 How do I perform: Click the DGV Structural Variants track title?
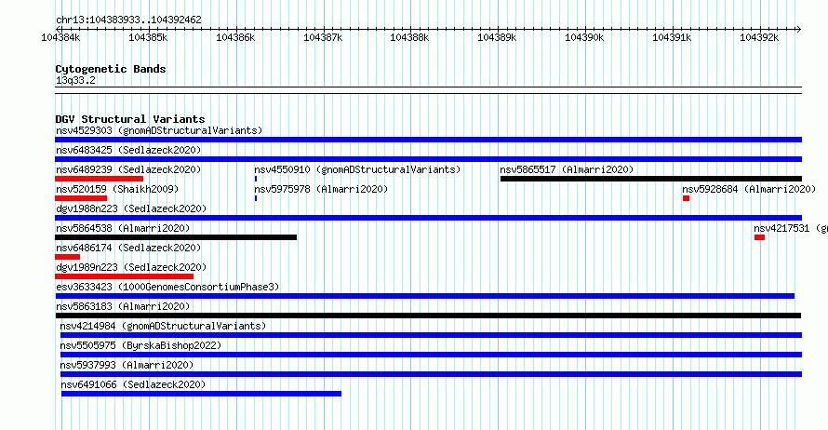click(130, 119)
